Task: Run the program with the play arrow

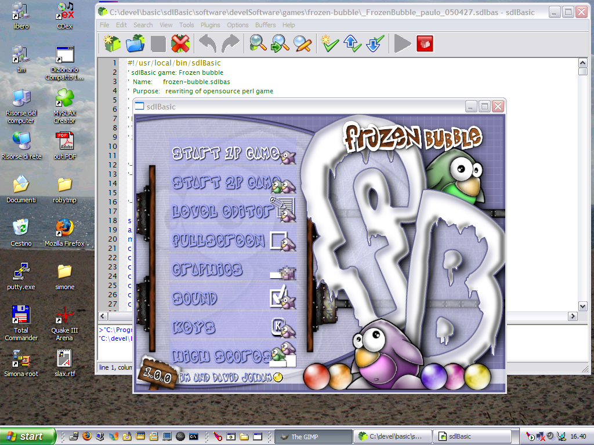Action: pyautogui.click(x=403, y=43)
